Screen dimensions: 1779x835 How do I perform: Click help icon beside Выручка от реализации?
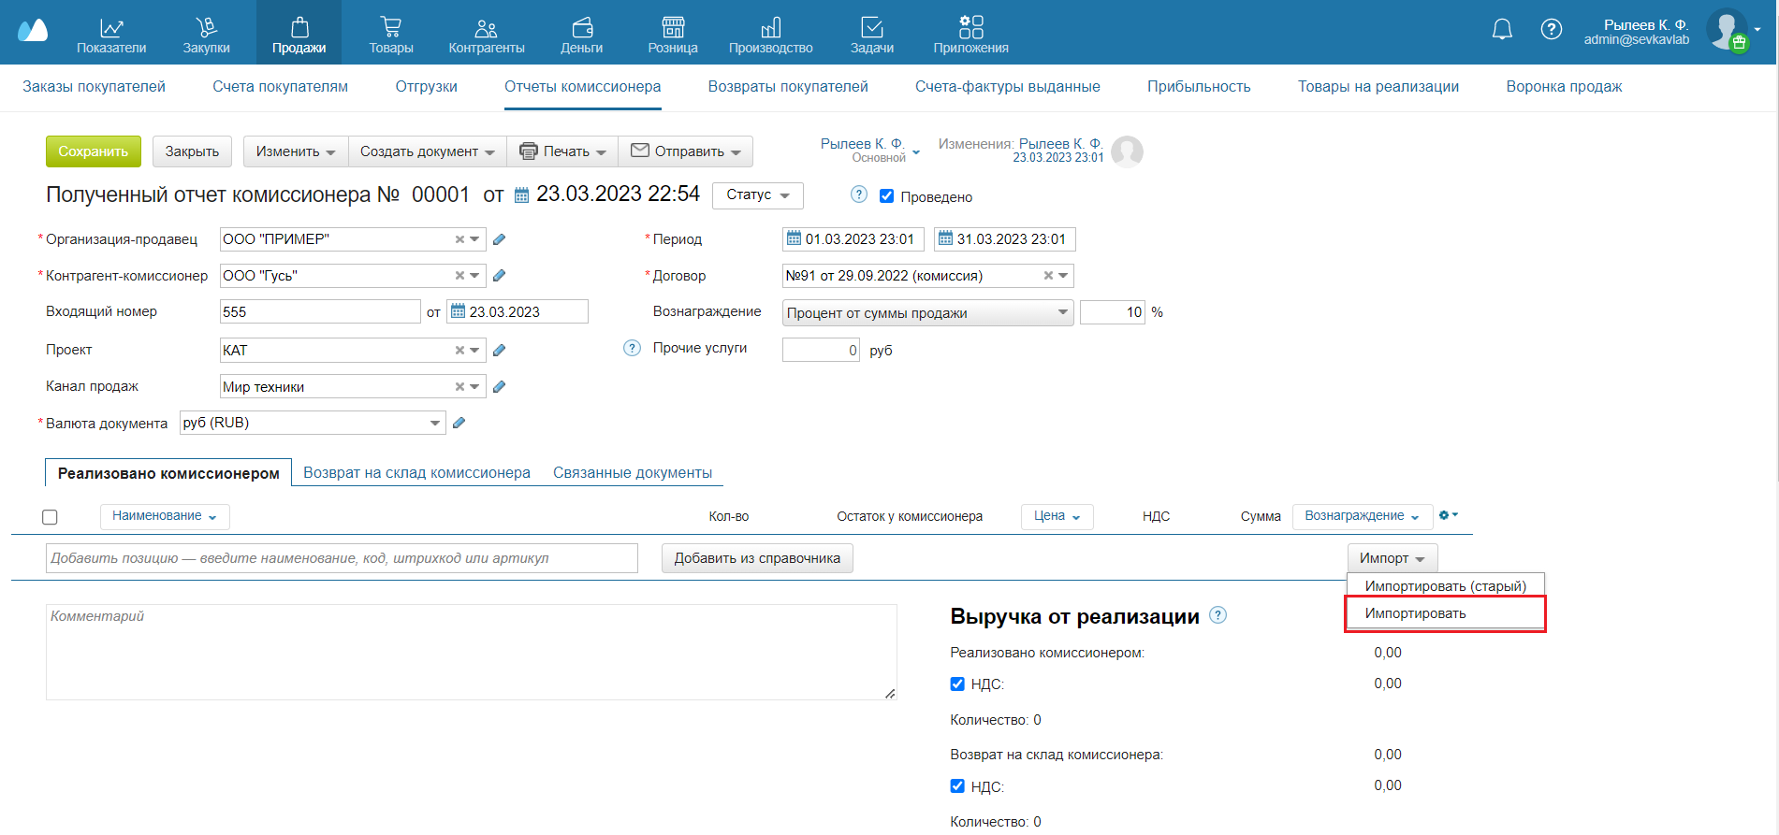[1218, 615]
